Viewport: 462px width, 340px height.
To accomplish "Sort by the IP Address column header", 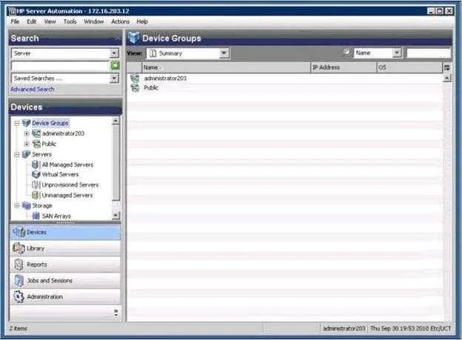I will pyautogui.click(x=344, y=67).
